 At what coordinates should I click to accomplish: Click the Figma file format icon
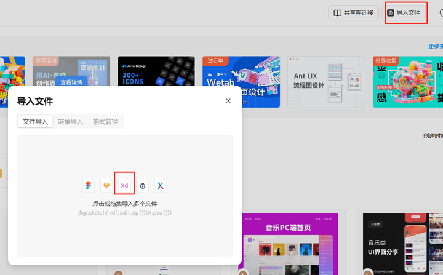[x=89, y=185]
